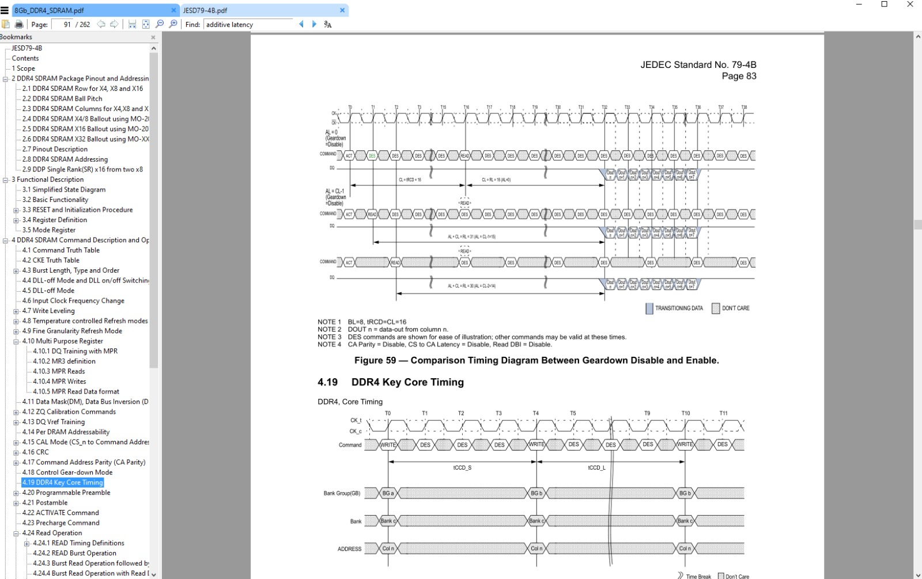Open '4.14 Per DRAM Addressability' bookmark
Viewport: 922px width, 579px height.
(x=66, y=432)
